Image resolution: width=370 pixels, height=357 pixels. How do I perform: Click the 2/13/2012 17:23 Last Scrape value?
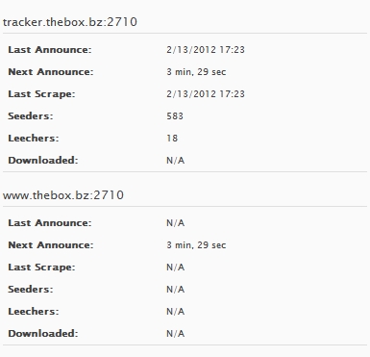click(206, 94)
